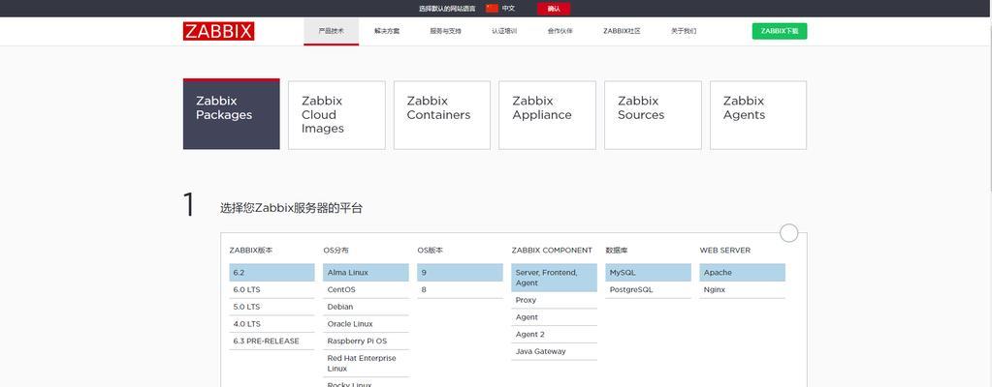
Task: Choose Apache as web server
Action: tap(742, 273)
